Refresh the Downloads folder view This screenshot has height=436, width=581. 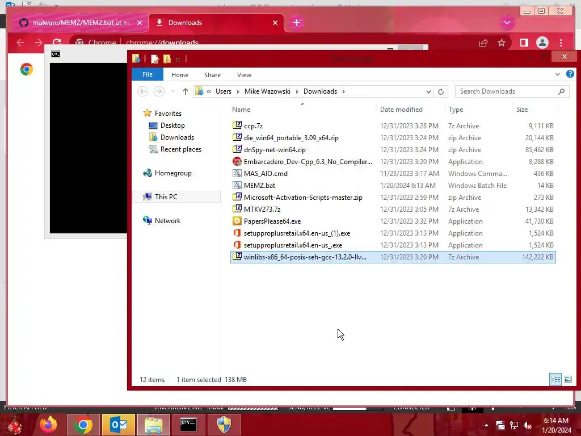[x=440, y=91]
